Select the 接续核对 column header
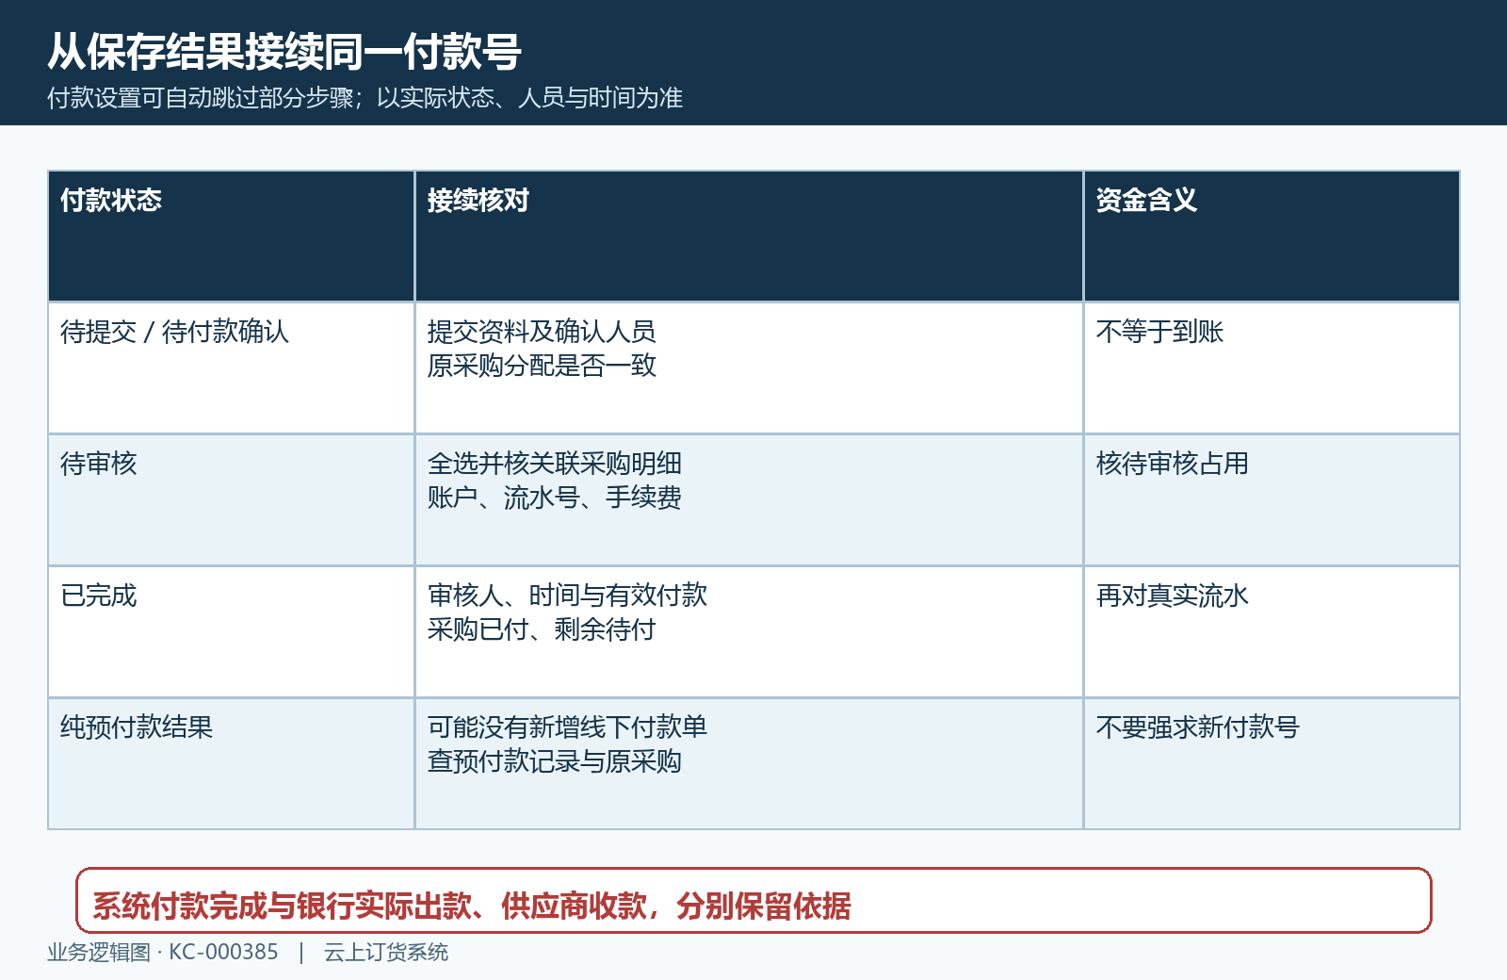The height and width of the screenshot is (980, 1507). (749, 236)
